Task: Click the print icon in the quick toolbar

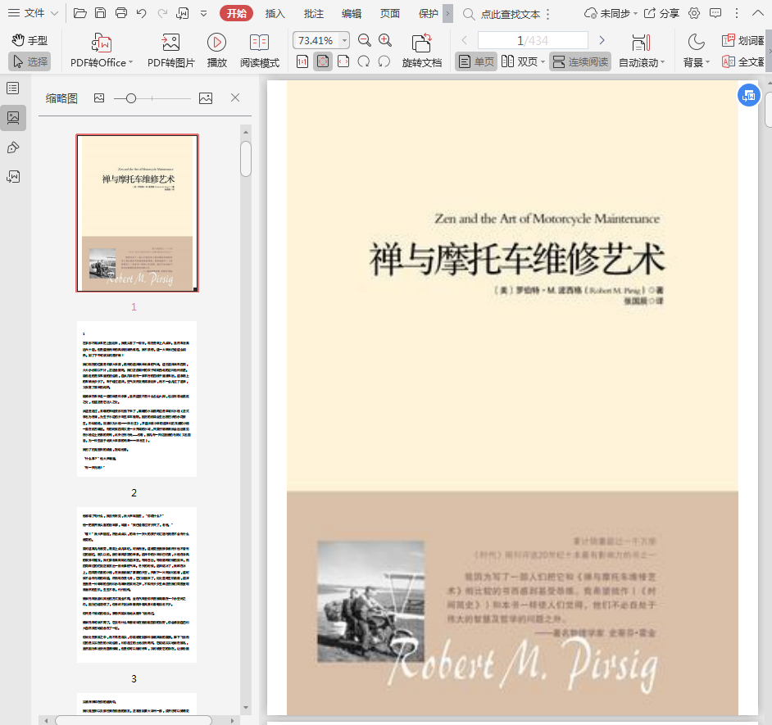Action: pos(121,13)
